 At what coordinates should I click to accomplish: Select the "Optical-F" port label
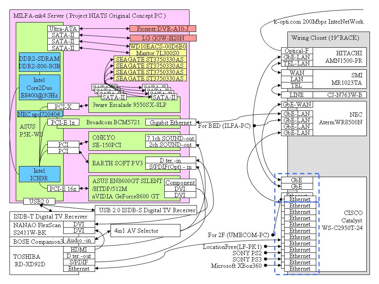[297, 51]
